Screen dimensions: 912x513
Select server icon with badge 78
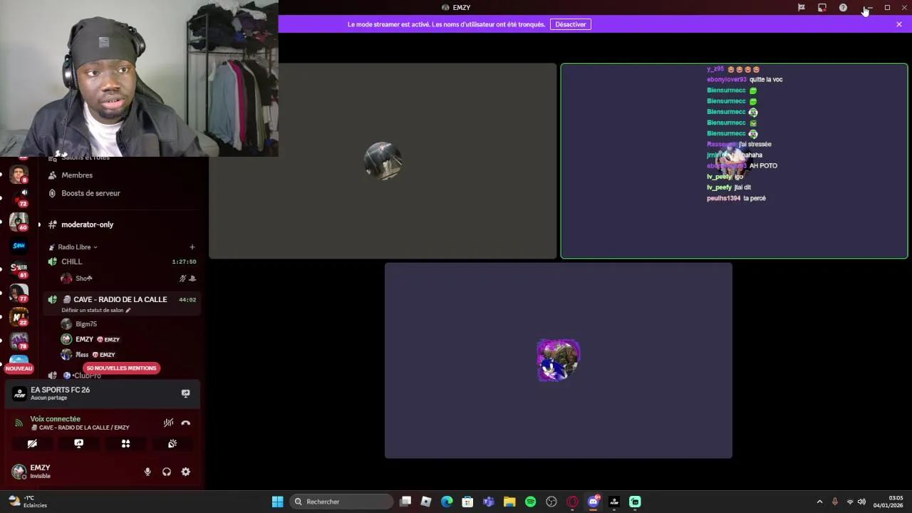[19, 341]
